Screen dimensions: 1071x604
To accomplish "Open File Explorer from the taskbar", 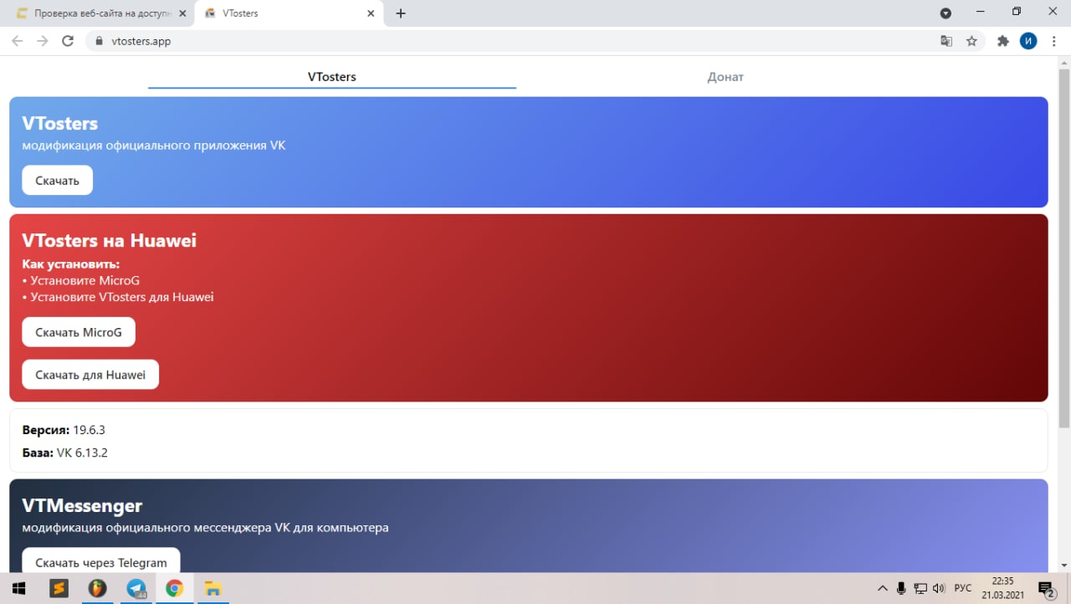I will [x=213, y=588].
